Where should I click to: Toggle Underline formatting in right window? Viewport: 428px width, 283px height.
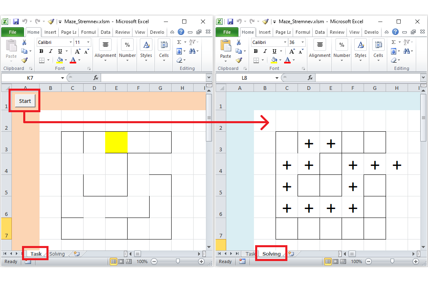point(275,51)
